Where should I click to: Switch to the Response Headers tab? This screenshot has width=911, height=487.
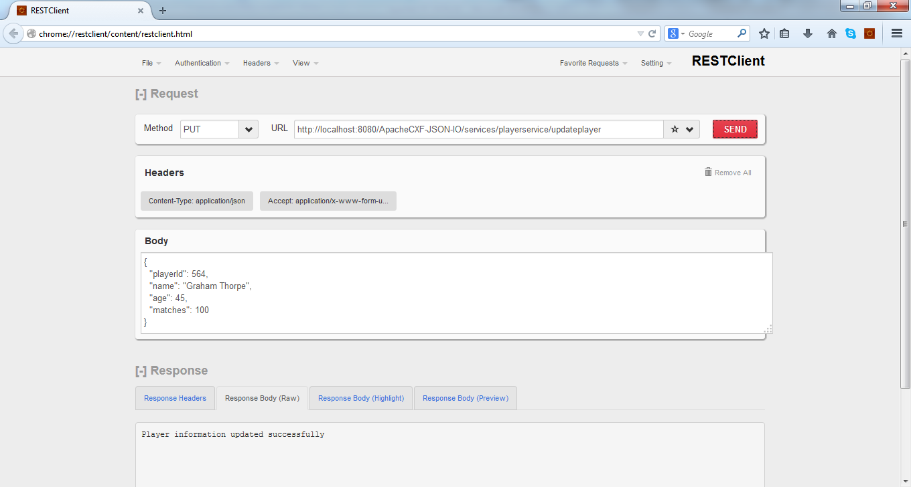175,398
